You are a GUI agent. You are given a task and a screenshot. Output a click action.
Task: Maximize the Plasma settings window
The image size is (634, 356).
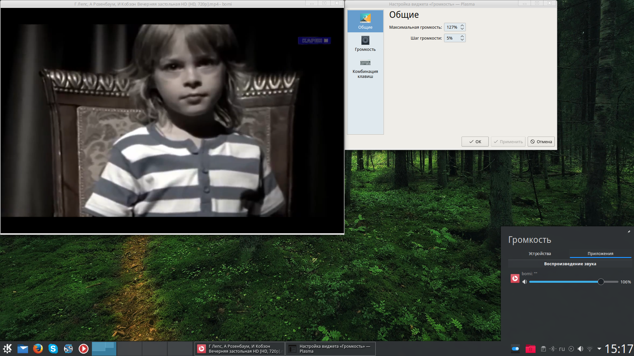pyautogui.click(x=537, y=4)
